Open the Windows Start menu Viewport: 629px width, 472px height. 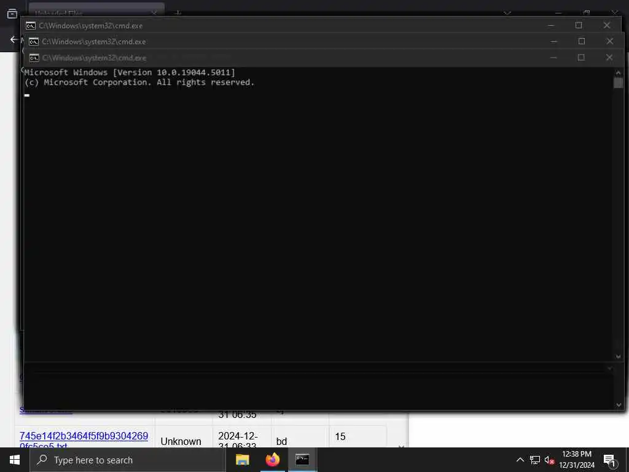tap(15, 460)
